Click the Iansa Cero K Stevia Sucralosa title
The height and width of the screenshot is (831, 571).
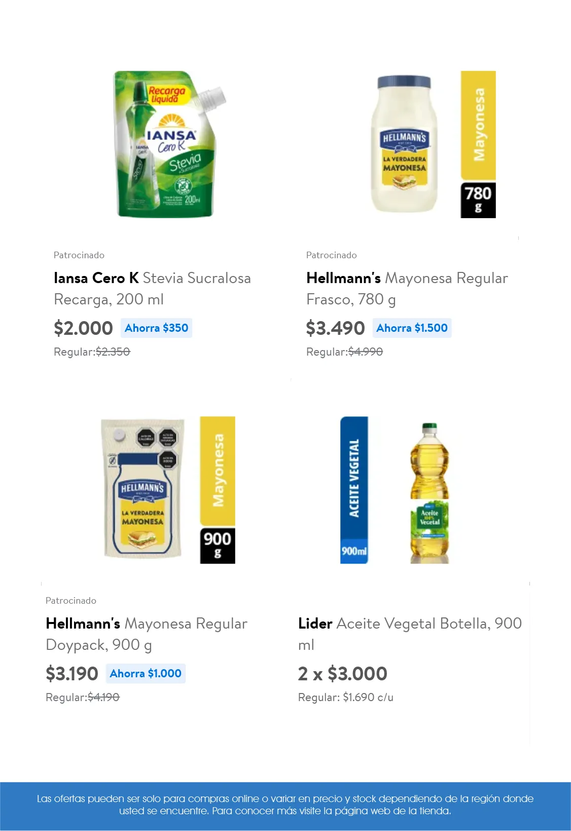click(x=152, y=288)
